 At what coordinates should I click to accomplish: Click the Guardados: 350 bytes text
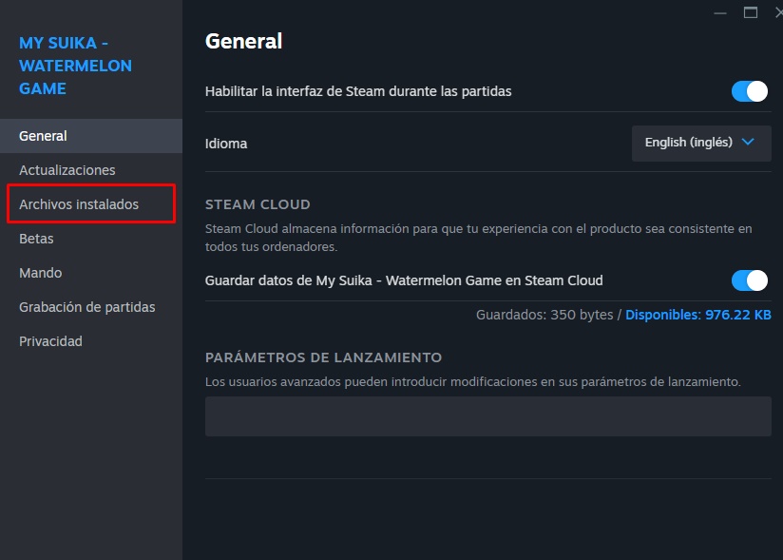click(544, 315)
